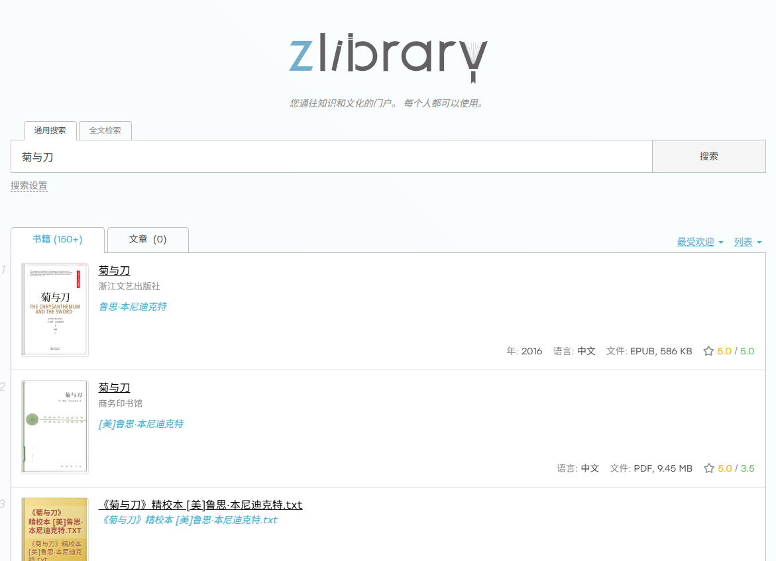Open 《菊与刀》精校本 txt title link

200,505
